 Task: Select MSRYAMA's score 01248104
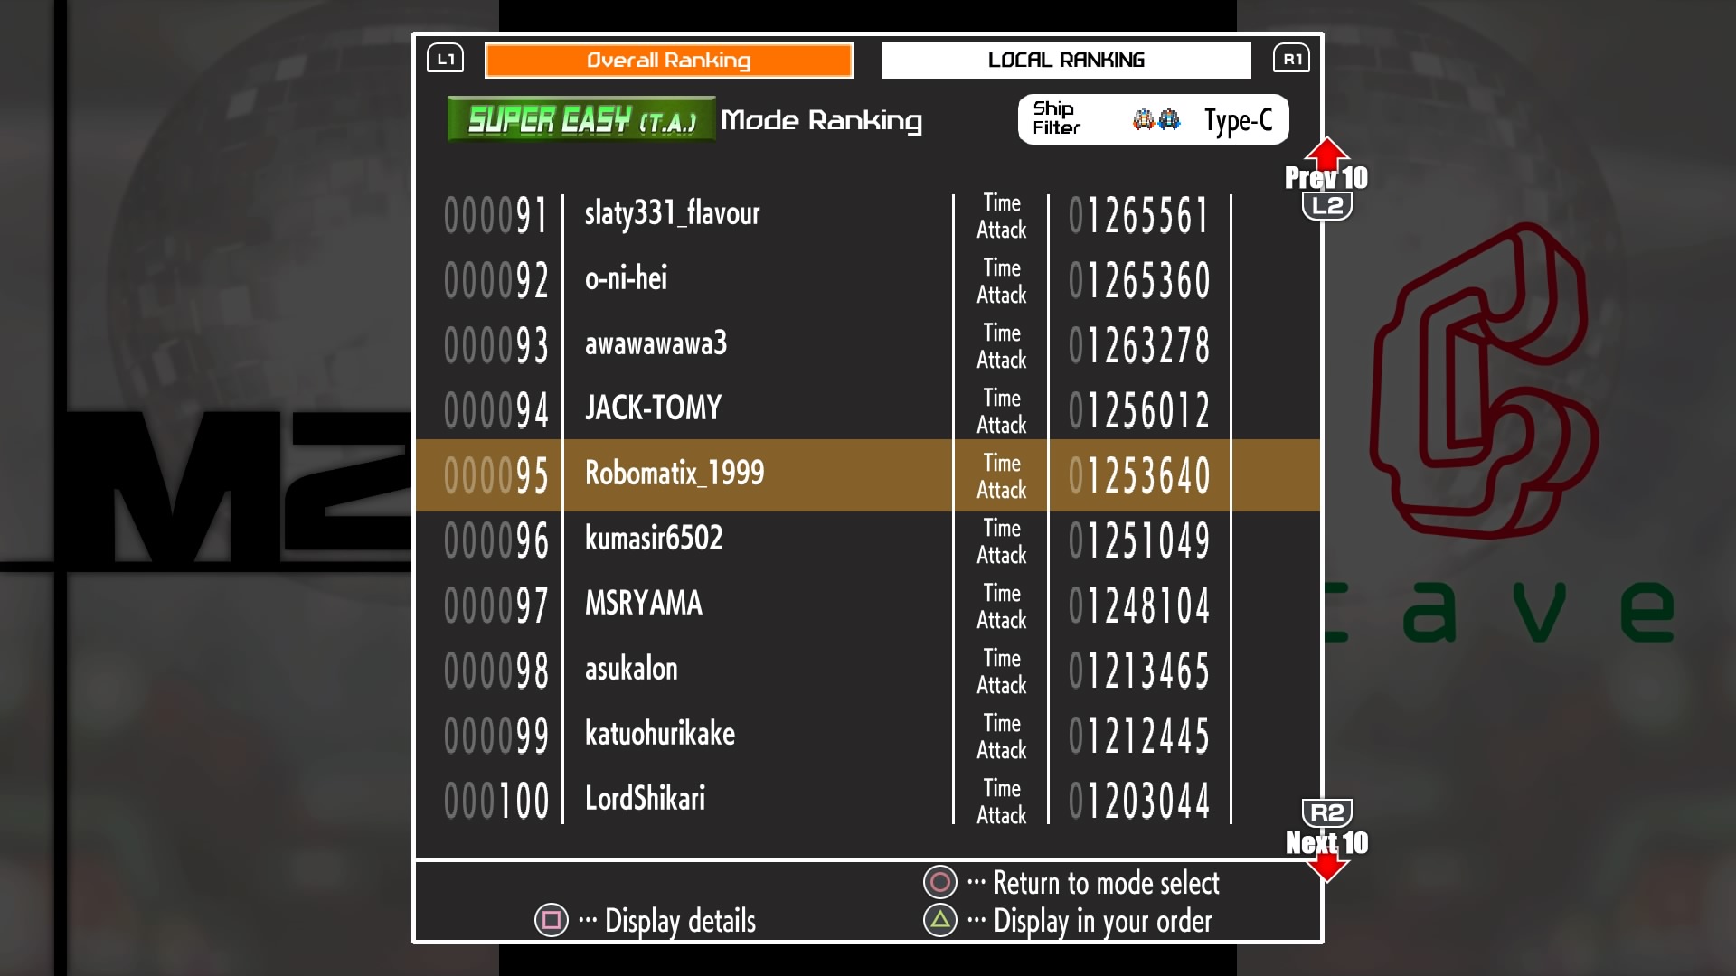[x=1139, y=605]
